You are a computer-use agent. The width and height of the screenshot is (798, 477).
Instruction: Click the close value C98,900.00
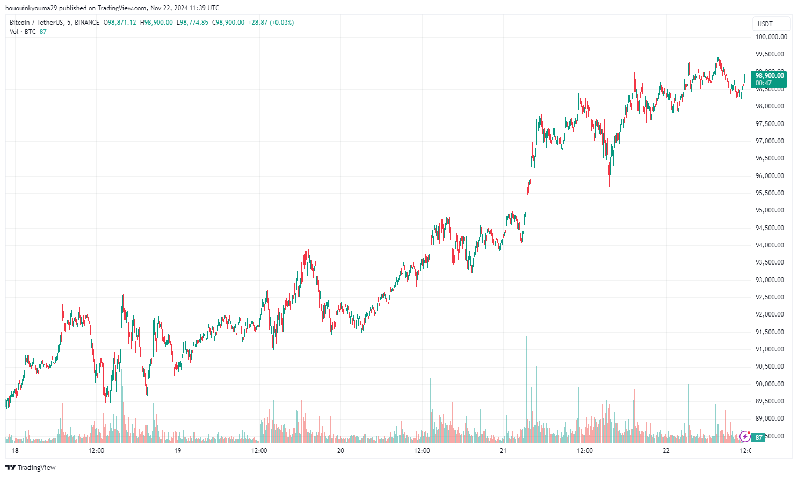click(x=228, y=23)
